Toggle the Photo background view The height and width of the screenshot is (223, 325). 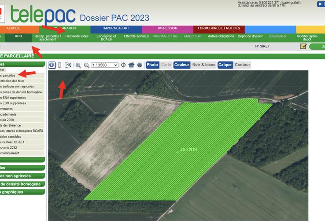click(x=152, y=65)
